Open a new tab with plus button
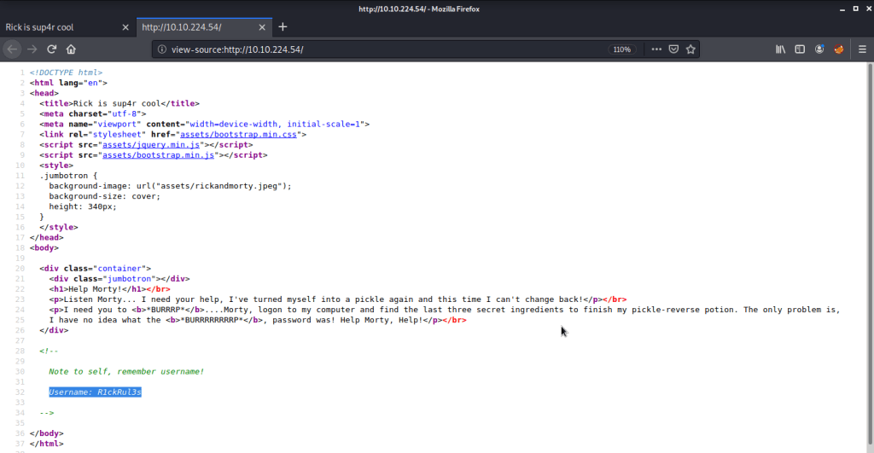Image resolution: width=874 pixels, height=453 pixels. pos(283,26)
